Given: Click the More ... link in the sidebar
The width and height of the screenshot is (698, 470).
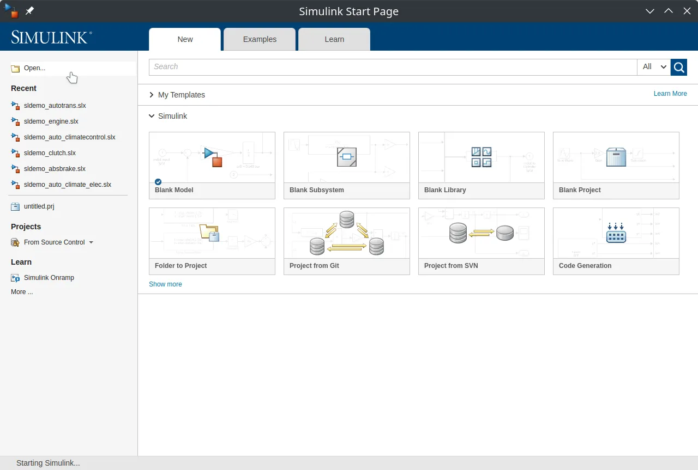Looking at the screenshot, I should (22, 292).
